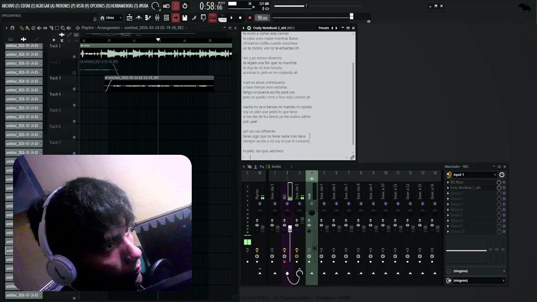Start playback with the play button
This screenshot has width=537, height=302.
pyautogui.click(x=231, y=18)
